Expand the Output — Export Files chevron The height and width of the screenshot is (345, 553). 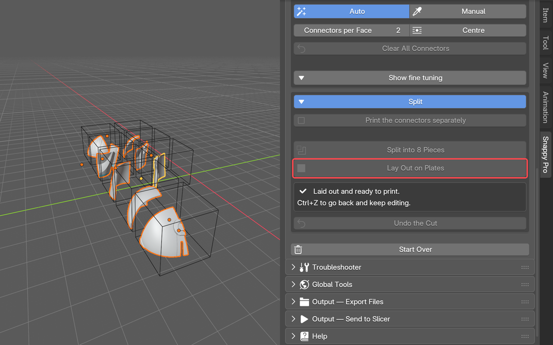click(294, 302)
